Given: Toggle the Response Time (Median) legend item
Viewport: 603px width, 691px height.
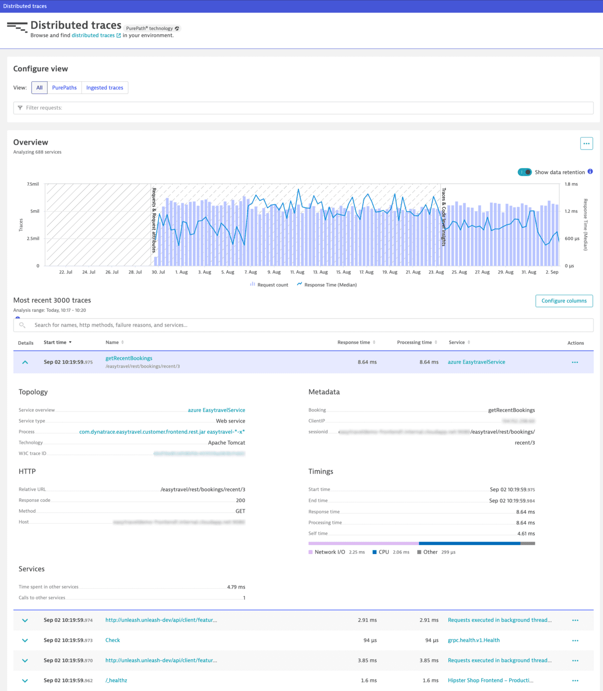Looking at the screenshot, I should [327, 285].
